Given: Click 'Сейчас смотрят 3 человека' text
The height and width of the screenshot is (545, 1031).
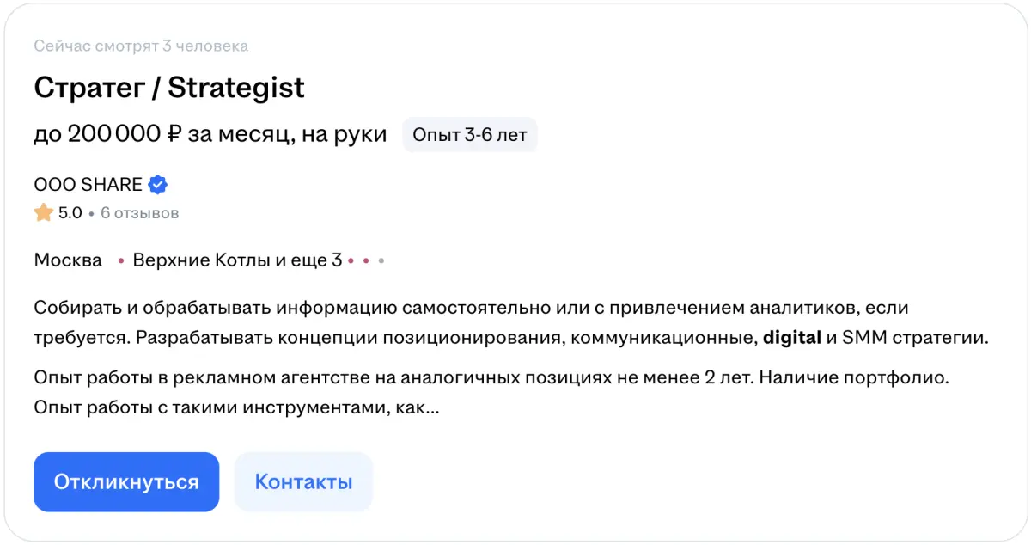Looking at the screenshot, I should tap(141, 46).
